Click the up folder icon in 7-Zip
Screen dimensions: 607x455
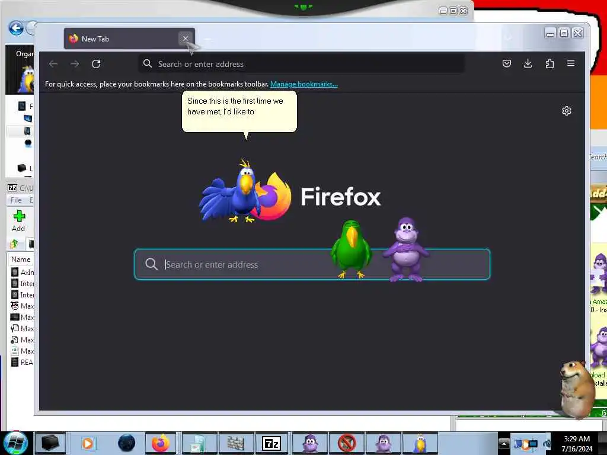[15, 243]
